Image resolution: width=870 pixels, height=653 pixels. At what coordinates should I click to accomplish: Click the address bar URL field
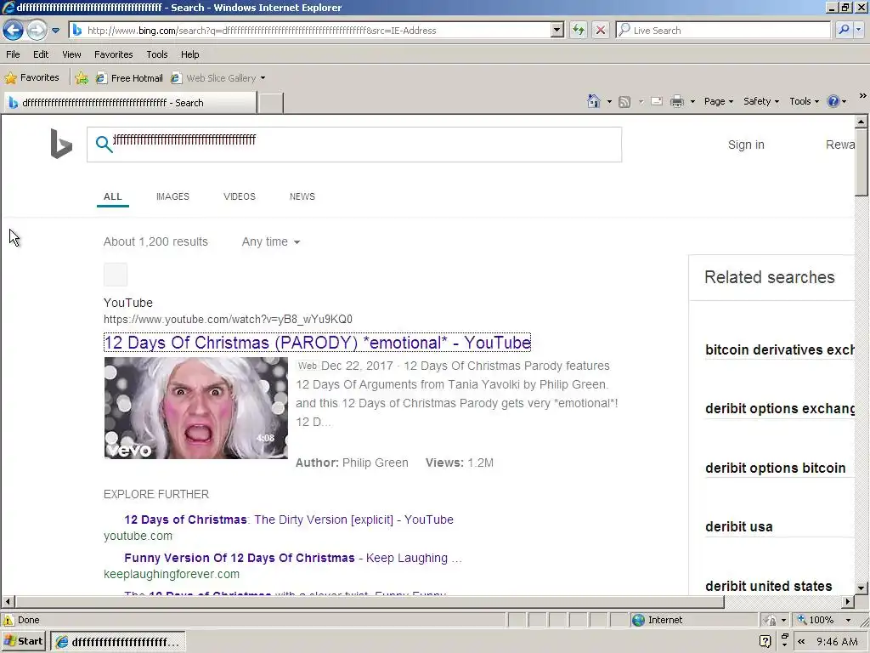pos(311,31)
